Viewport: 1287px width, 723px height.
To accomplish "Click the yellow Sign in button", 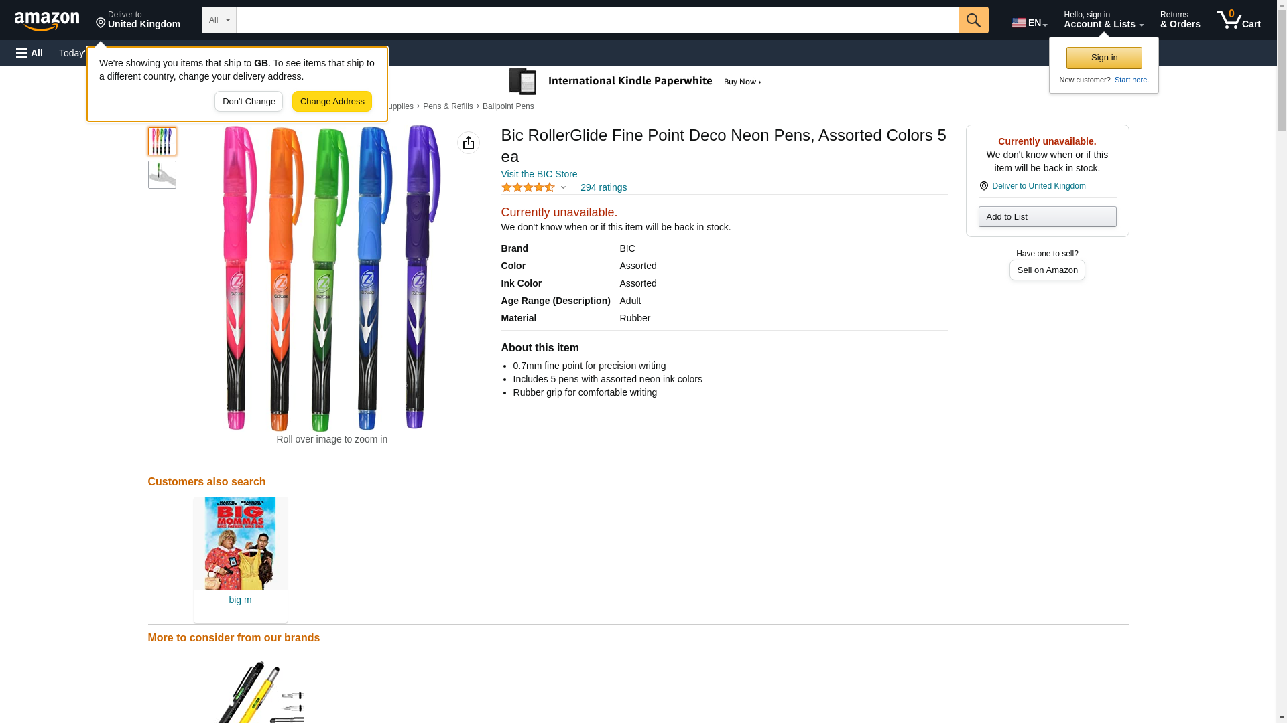I will click(x=1103, y=58).
